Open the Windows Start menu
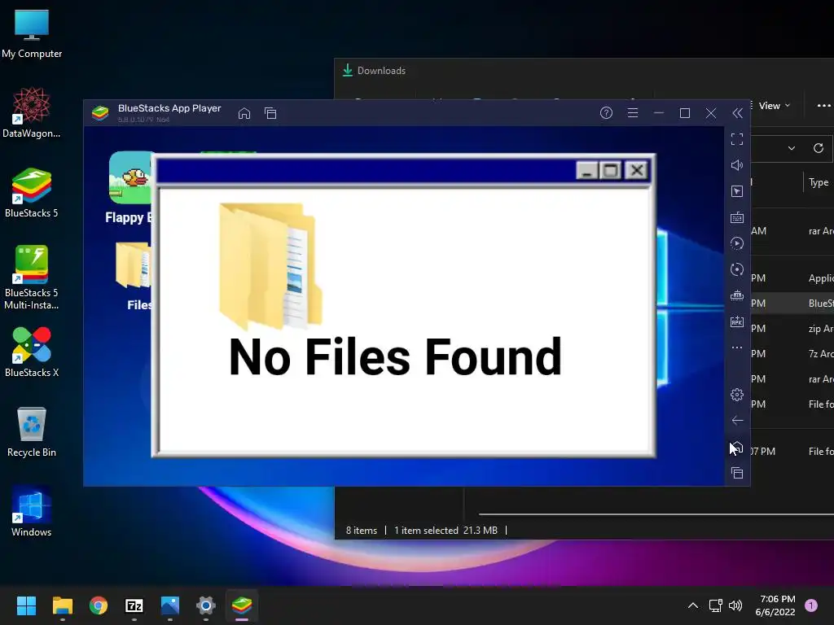 tap(26, 605)
